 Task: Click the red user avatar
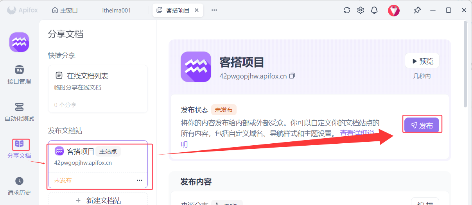pyautogui.click(x=394, y=10)
